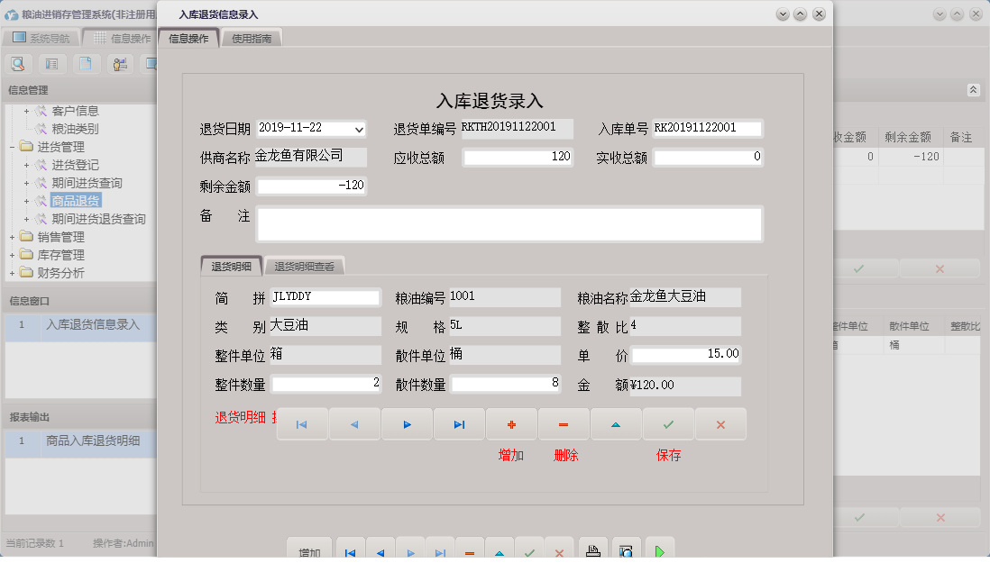Click the green 保存 checkmark icon

(668, 423)
